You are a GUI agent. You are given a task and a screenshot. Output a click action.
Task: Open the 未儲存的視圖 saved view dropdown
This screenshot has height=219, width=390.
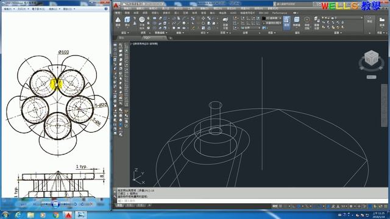272,23
